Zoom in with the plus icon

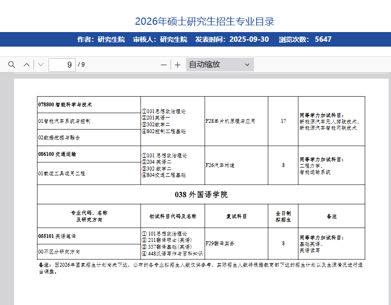click(178, 65)
